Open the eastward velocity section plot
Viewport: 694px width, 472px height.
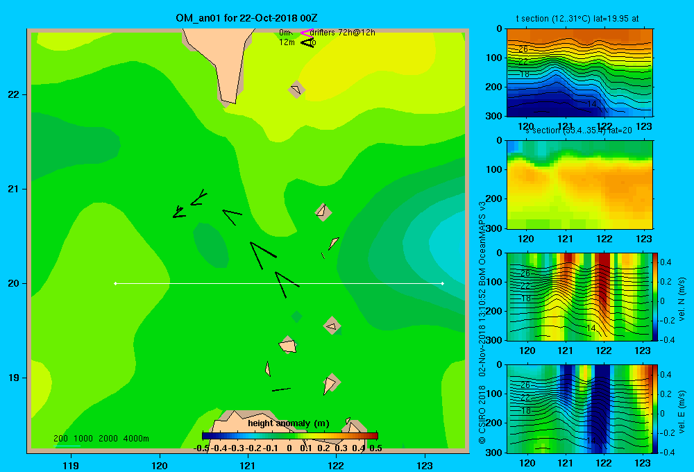coord(579,409)
